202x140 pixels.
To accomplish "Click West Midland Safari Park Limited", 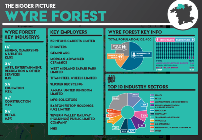I will [x=73, y=70].
